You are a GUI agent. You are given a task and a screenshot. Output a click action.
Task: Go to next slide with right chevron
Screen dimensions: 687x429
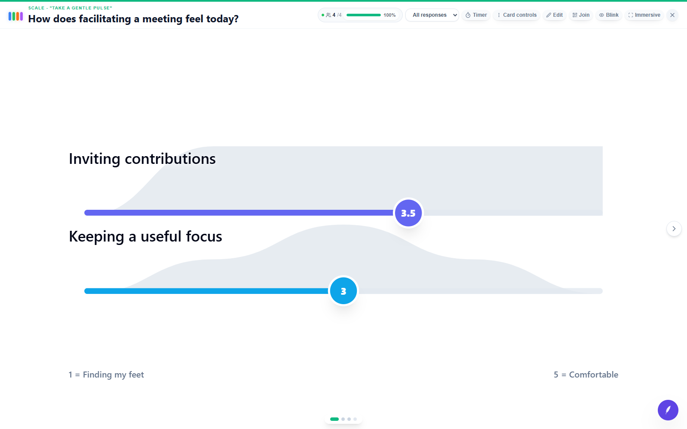pyautogui.click(x=674, y=229)
